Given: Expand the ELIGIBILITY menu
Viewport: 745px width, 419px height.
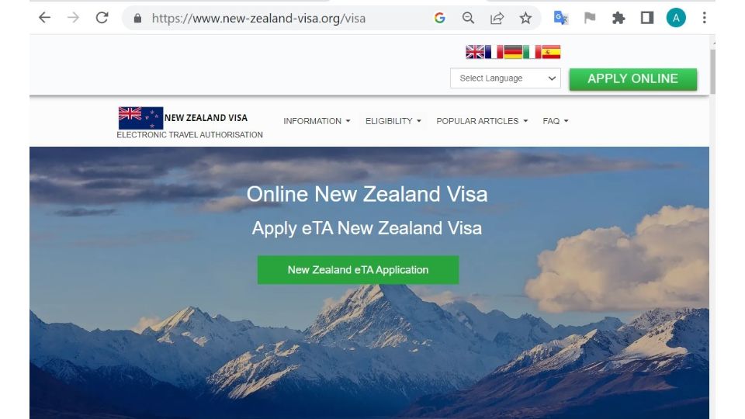Looking at the screenshot, I should (393, 121).
